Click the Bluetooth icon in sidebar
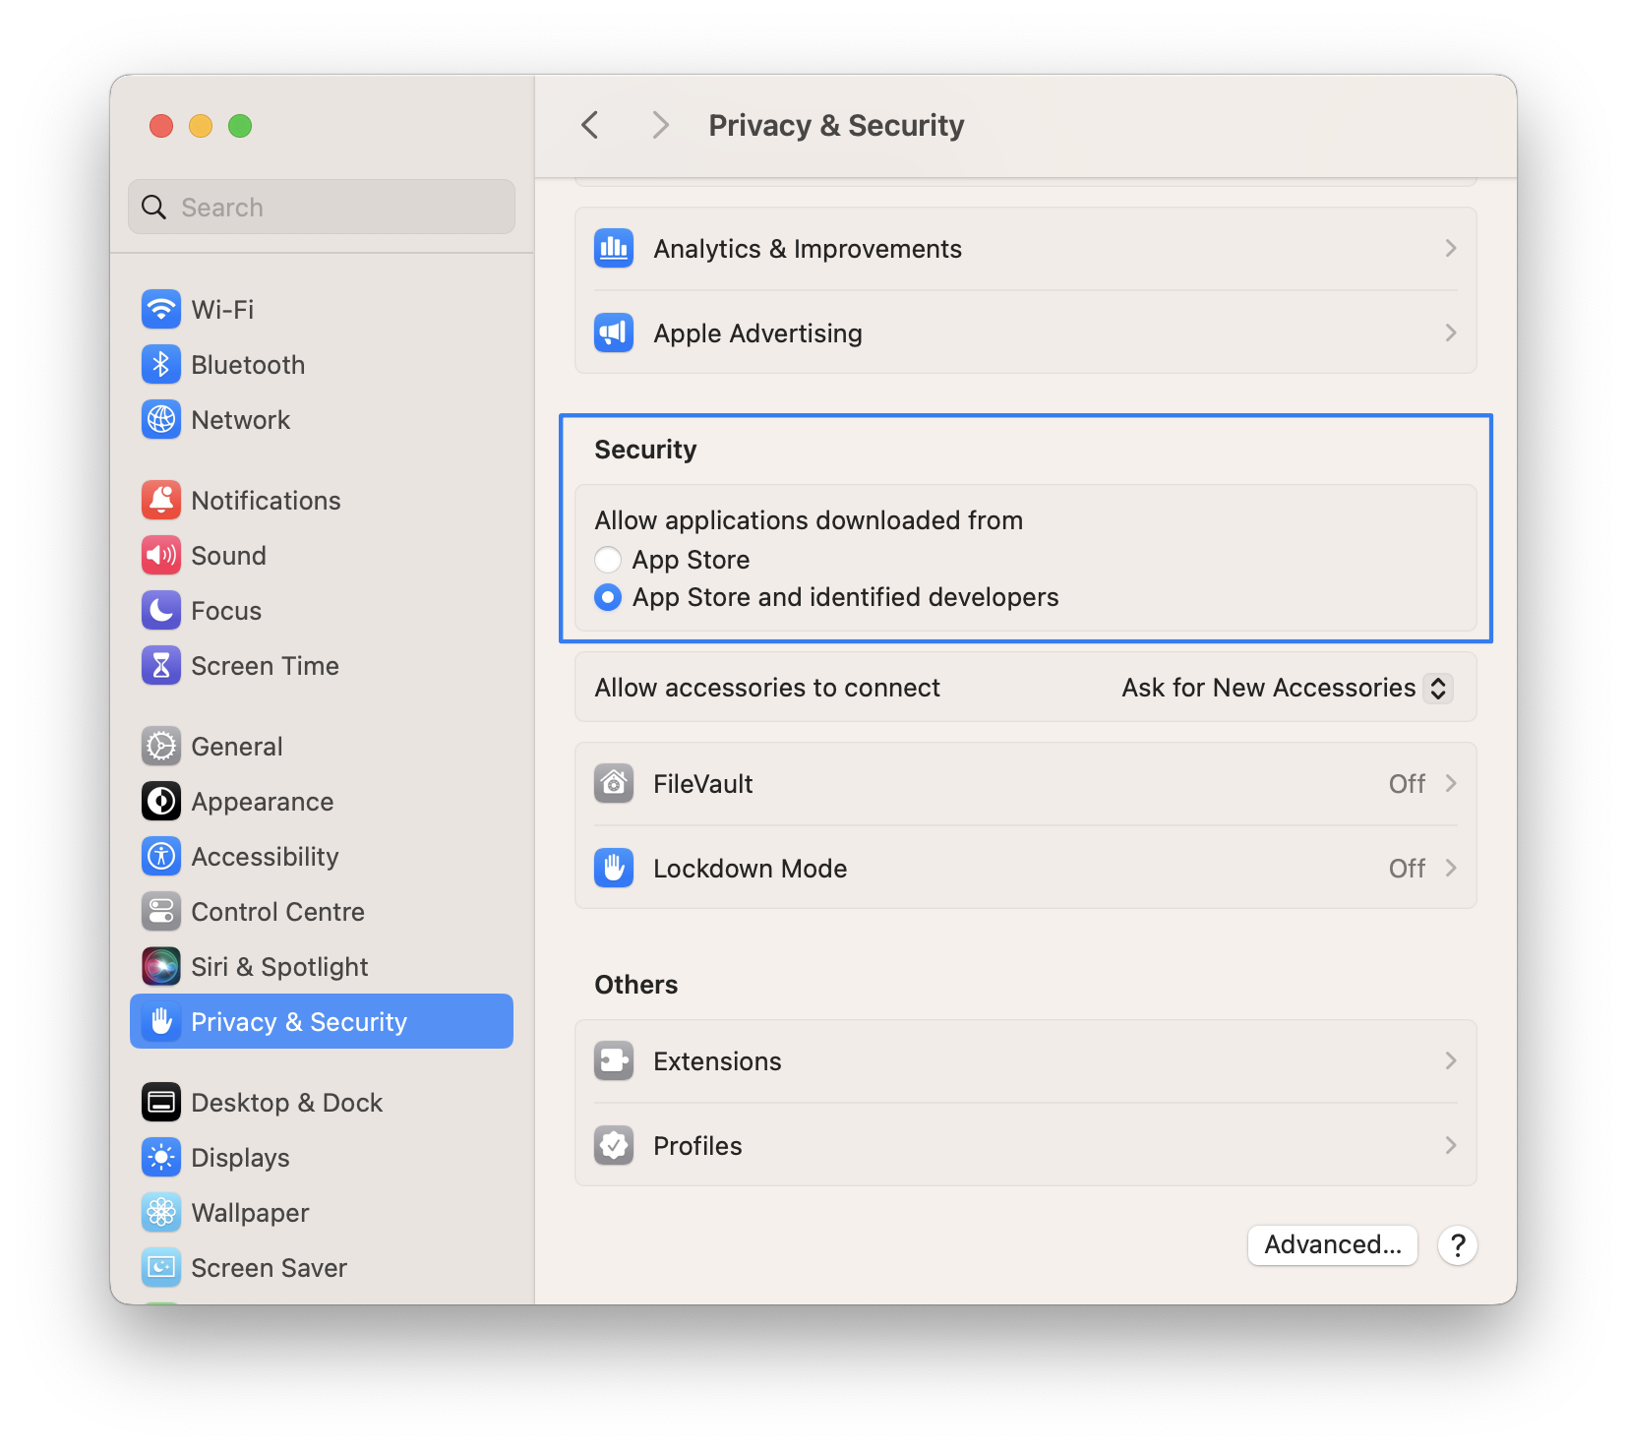The image size is (1627, 1450). [x=161, y=364]
